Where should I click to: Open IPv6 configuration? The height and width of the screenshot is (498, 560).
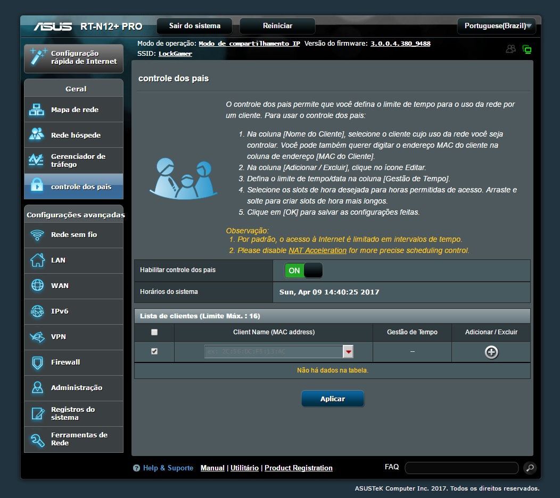pos(73,311)
